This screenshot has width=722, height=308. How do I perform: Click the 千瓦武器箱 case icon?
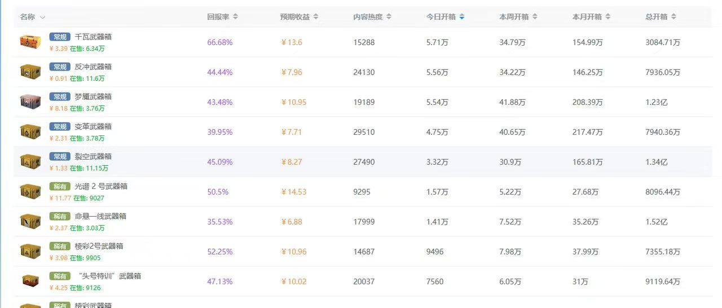(30, 42)
